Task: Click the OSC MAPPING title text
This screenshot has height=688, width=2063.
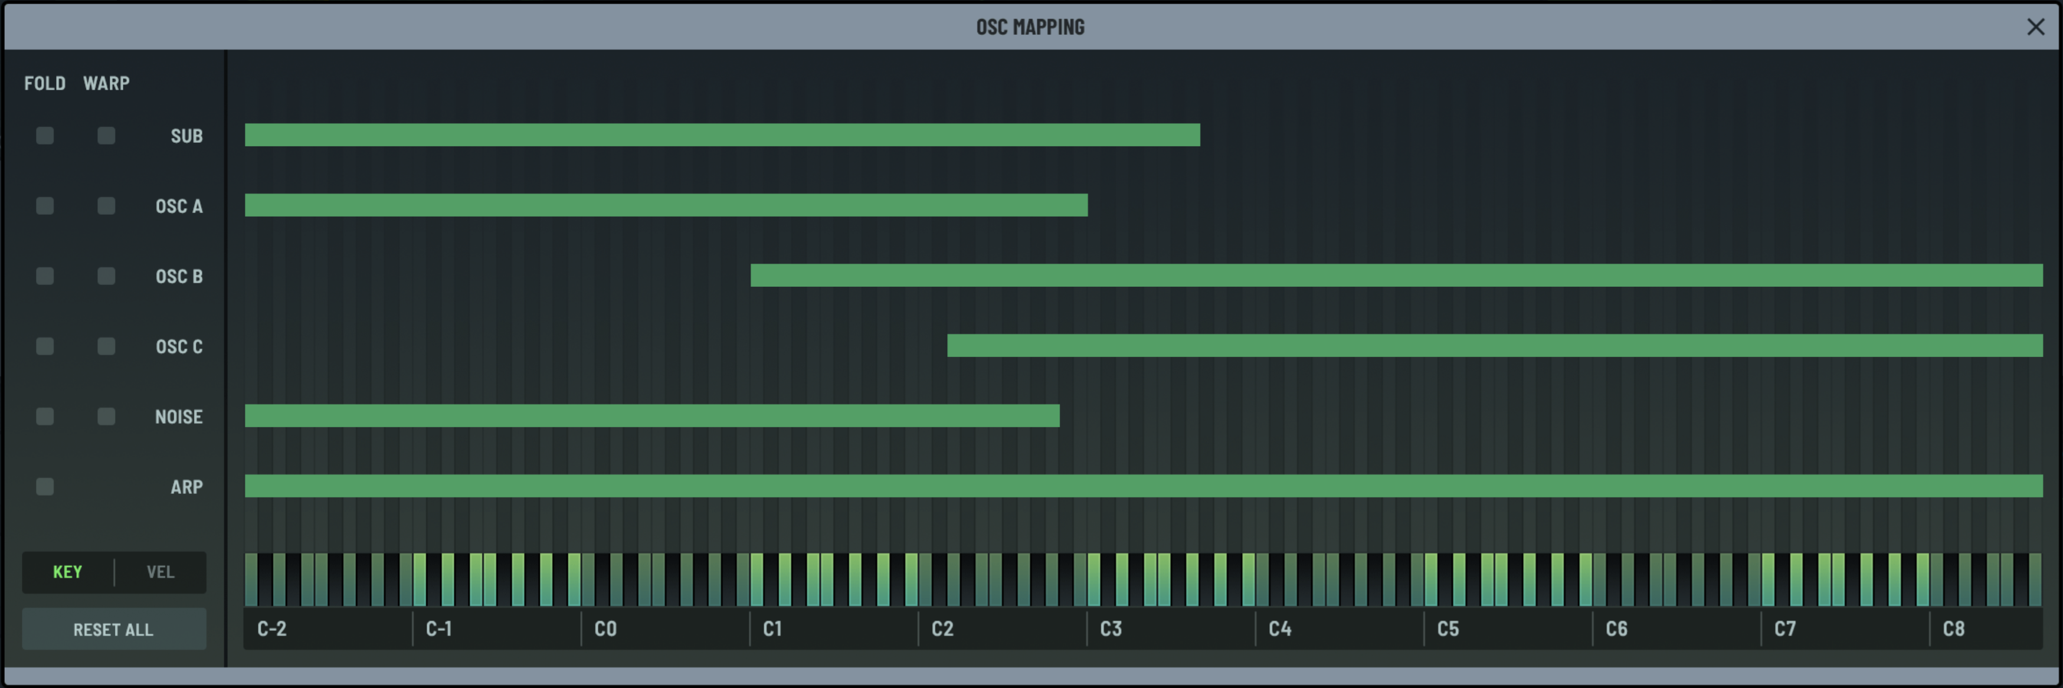Action: coord(1030,27)
